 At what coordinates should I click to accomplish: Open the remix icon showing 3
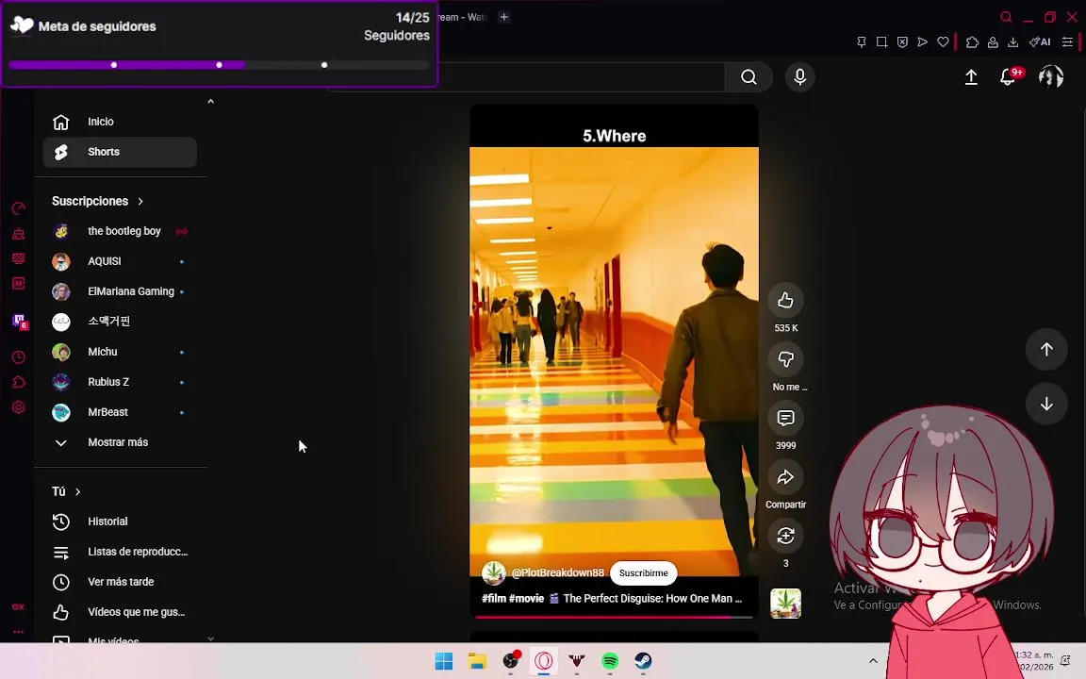785,536
